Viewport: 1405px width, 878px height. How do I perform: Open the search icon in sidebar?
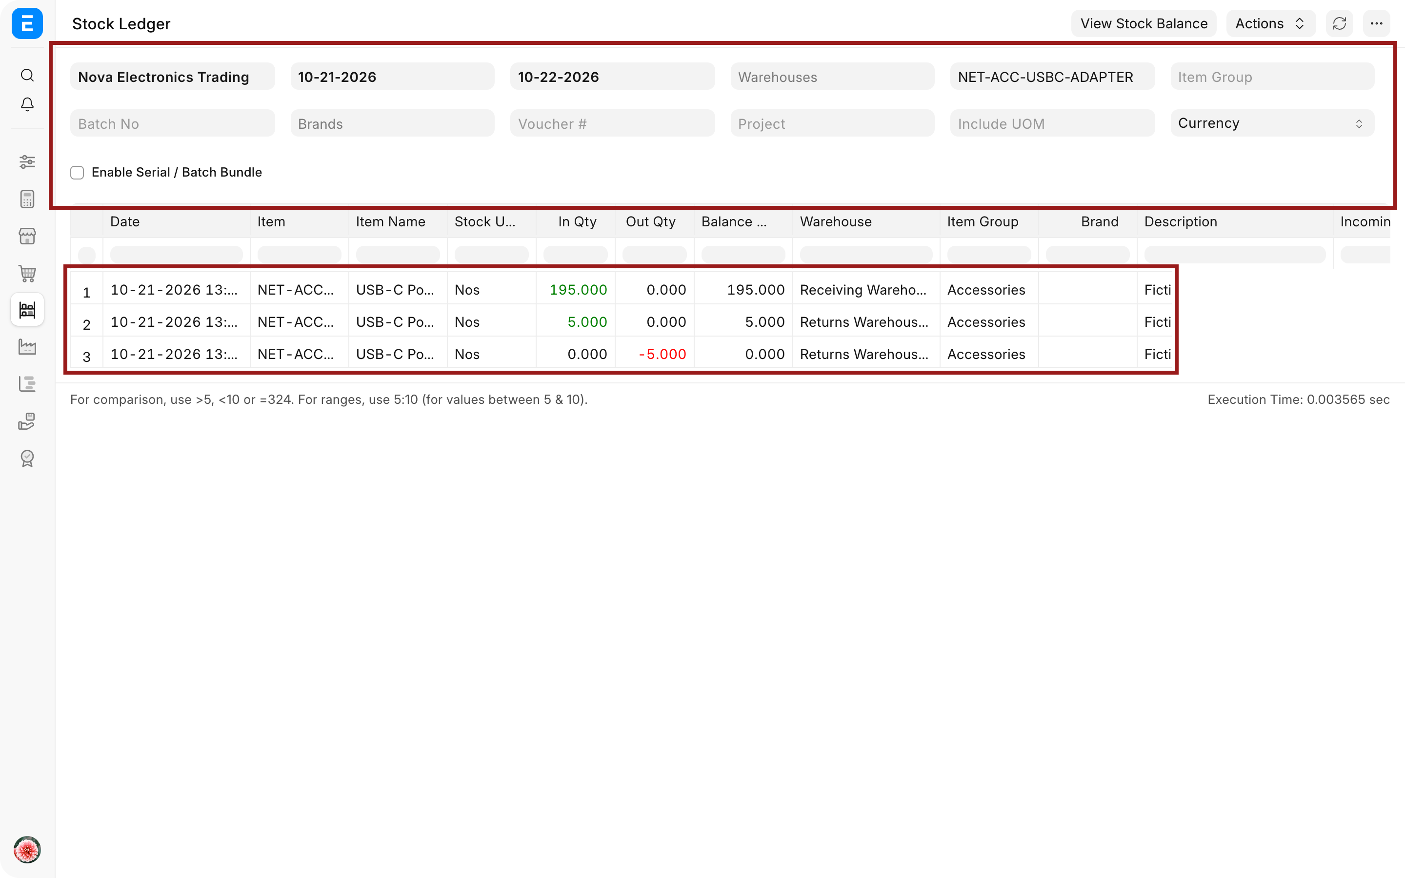point(27,76)
